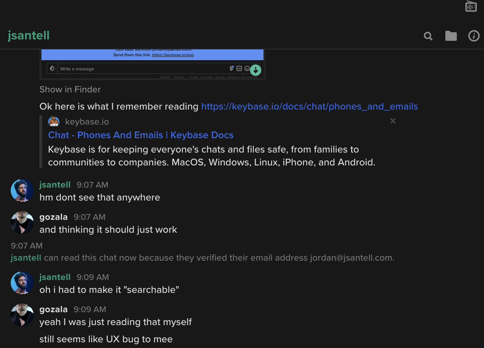This screenshot has height=348, width=484.
Task: Click the emoji icon in screenshot thumbnail
Action: point(247,68)
